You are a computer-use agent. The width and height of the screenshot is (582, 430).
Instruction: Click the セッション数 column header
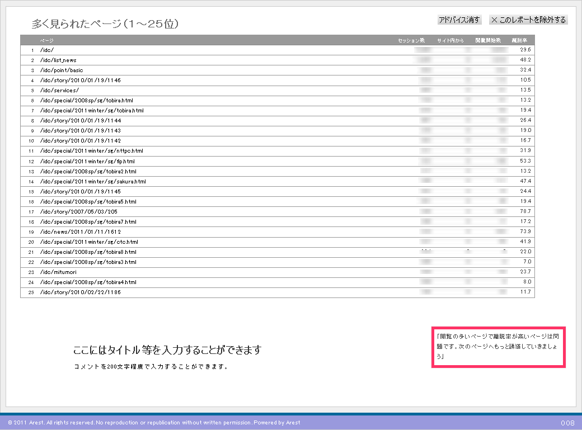click(411, 40)
